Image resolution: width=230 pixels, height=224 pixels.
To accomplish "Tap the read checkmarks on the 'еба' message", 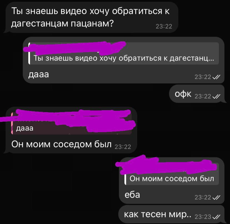I will pos(216,197).
